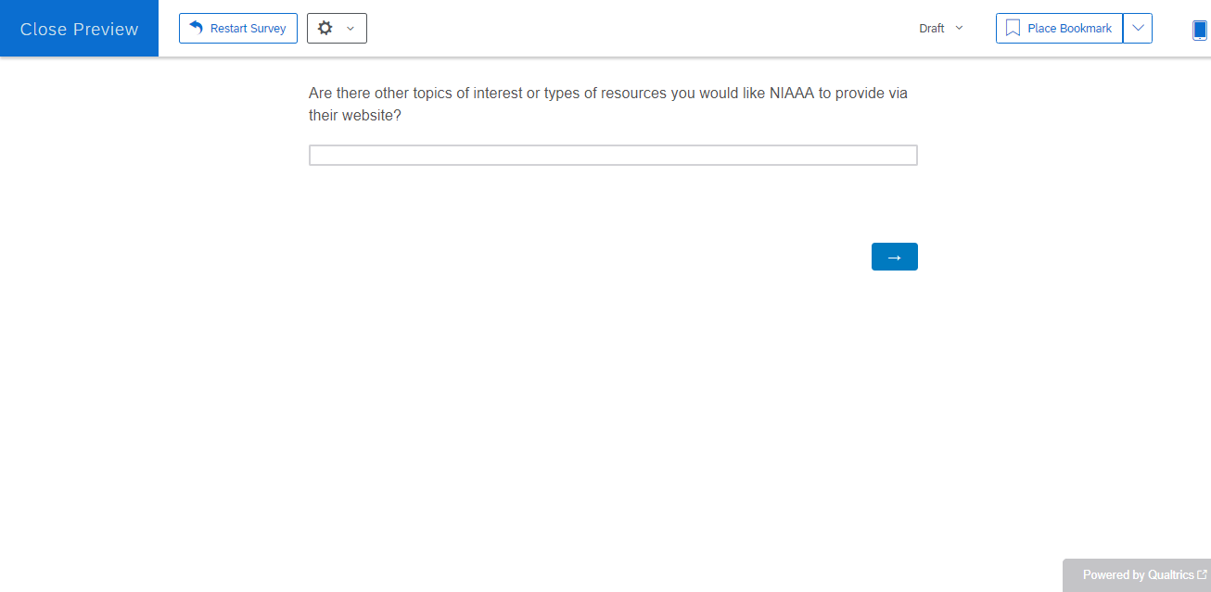Click the Draft version label
Screen dimensions: 1211x592
[932, 29]
